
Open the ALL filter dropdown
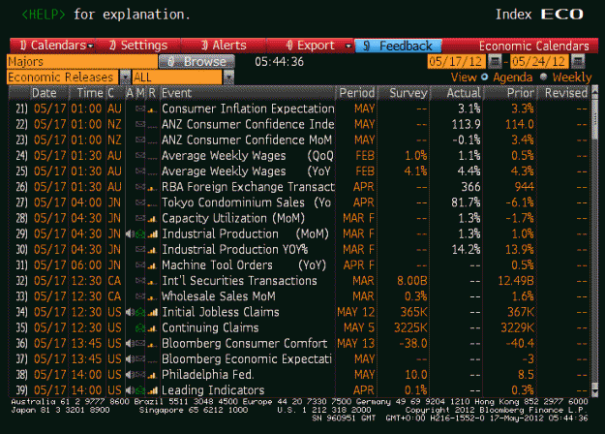(228, 77)
